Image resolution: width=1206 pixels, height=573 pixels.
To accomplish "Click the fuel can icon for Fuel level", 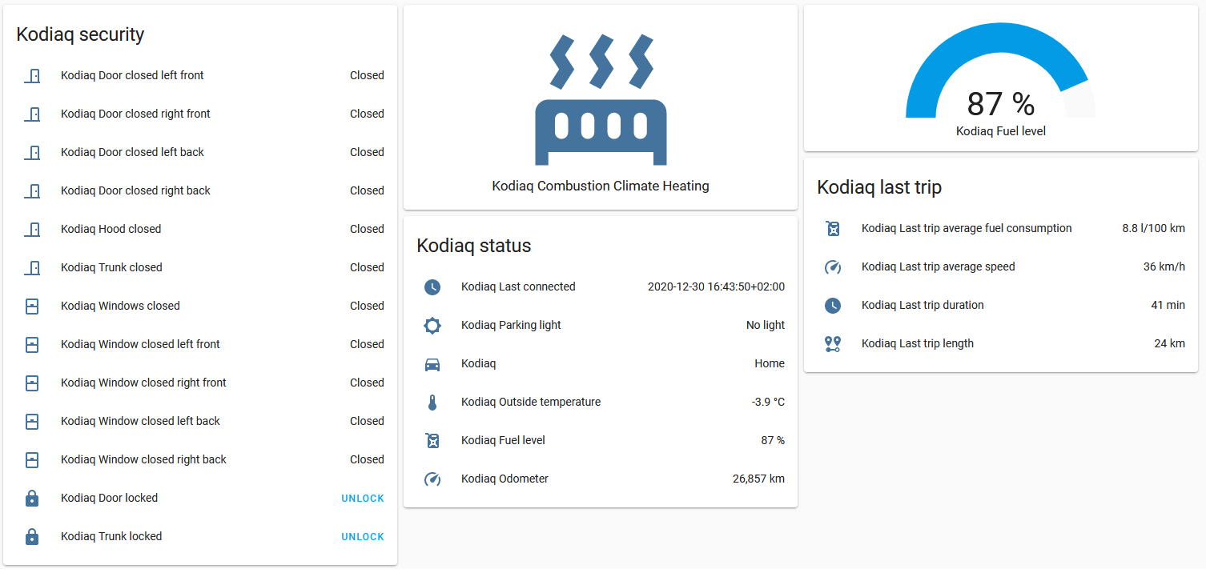I will pos(432,440).
